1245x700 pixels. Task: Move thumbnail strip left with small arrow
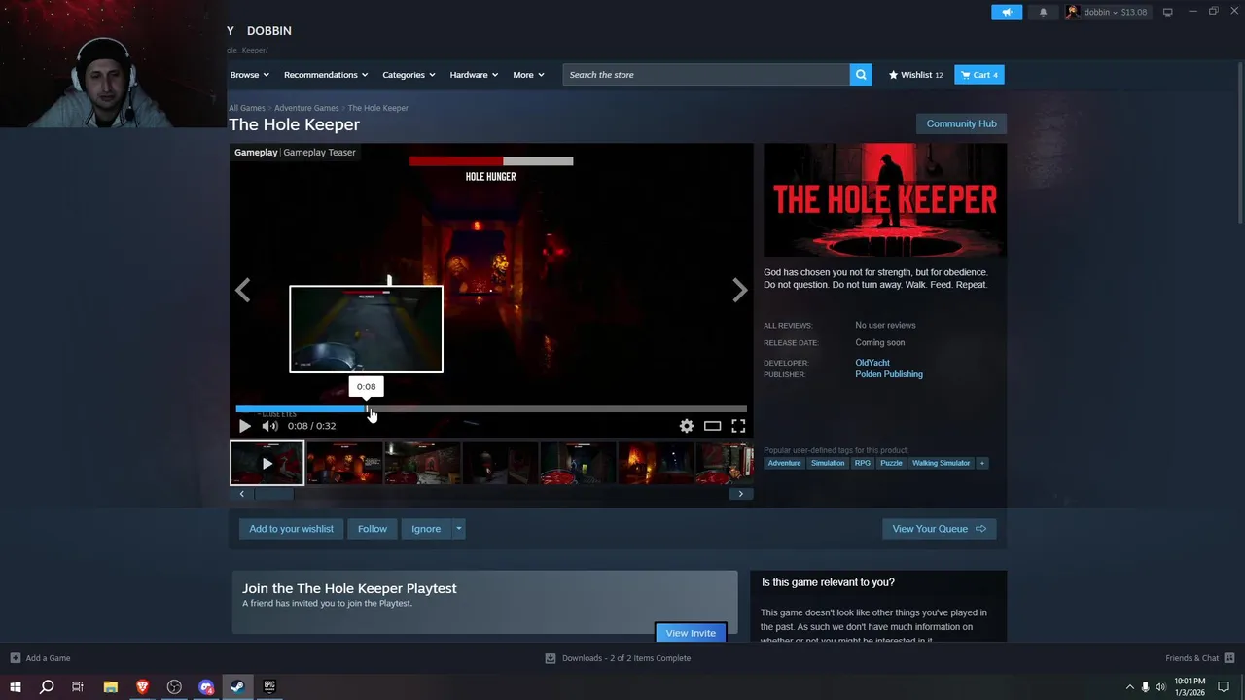[x=242, y=494]
